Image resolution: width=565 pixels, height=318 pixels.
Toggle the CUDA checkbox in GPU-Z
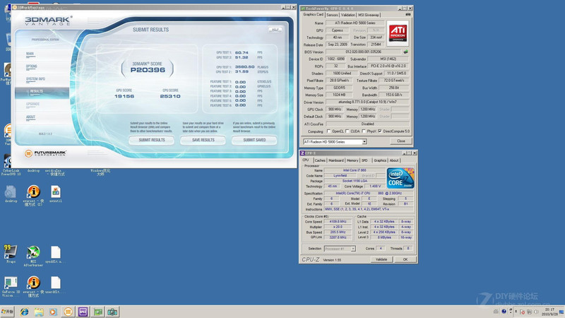[x=347, y=131]
